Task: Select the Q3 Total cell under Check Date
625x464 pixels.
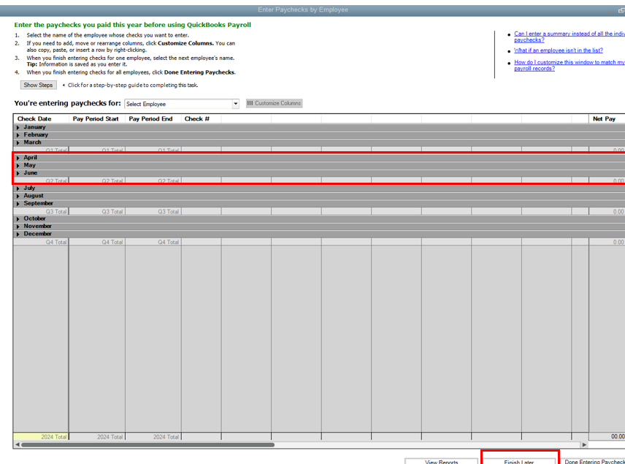Action: pos(41,211)
